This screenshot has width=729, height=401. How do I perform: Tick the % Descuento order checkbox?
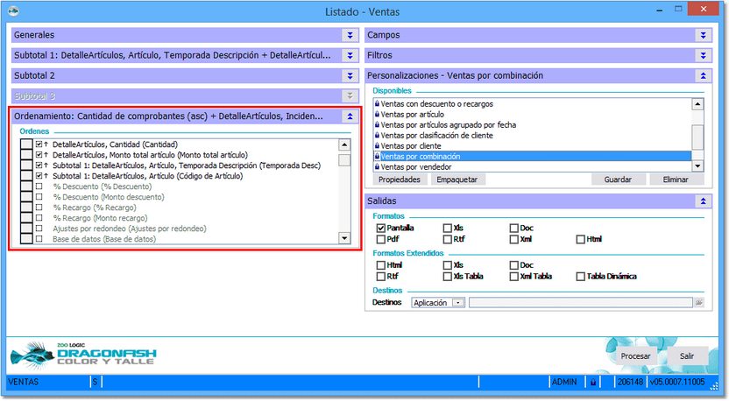pyautogui.click(x=39, y=186)
